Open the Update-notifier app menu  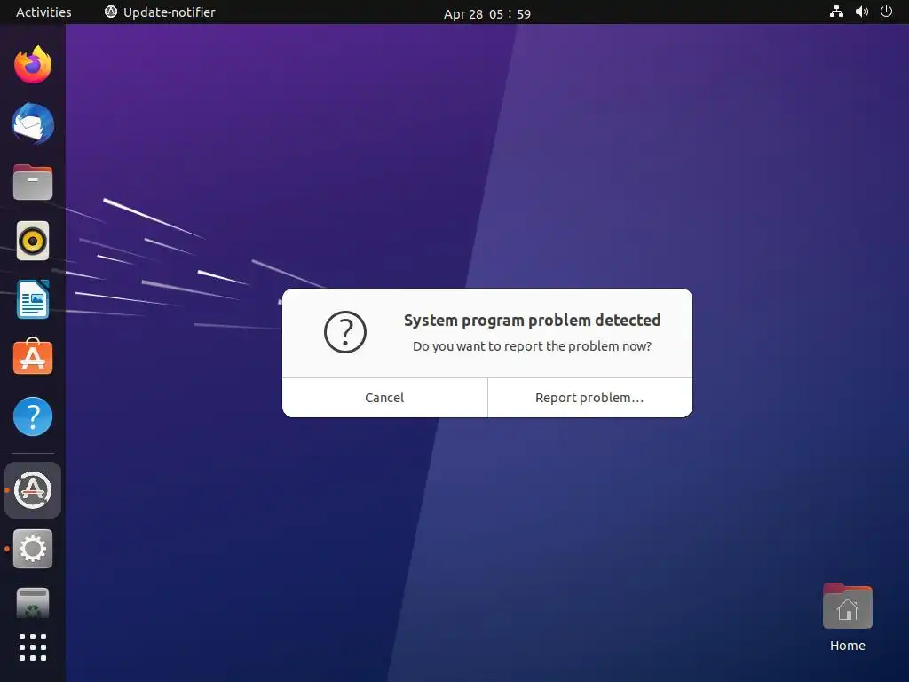point(160,12)
